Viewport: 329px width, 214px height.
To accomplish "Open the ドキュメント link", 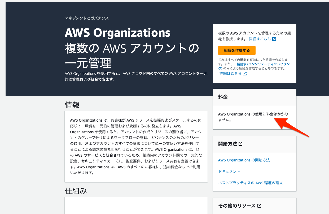I will (x=229, y=171).
